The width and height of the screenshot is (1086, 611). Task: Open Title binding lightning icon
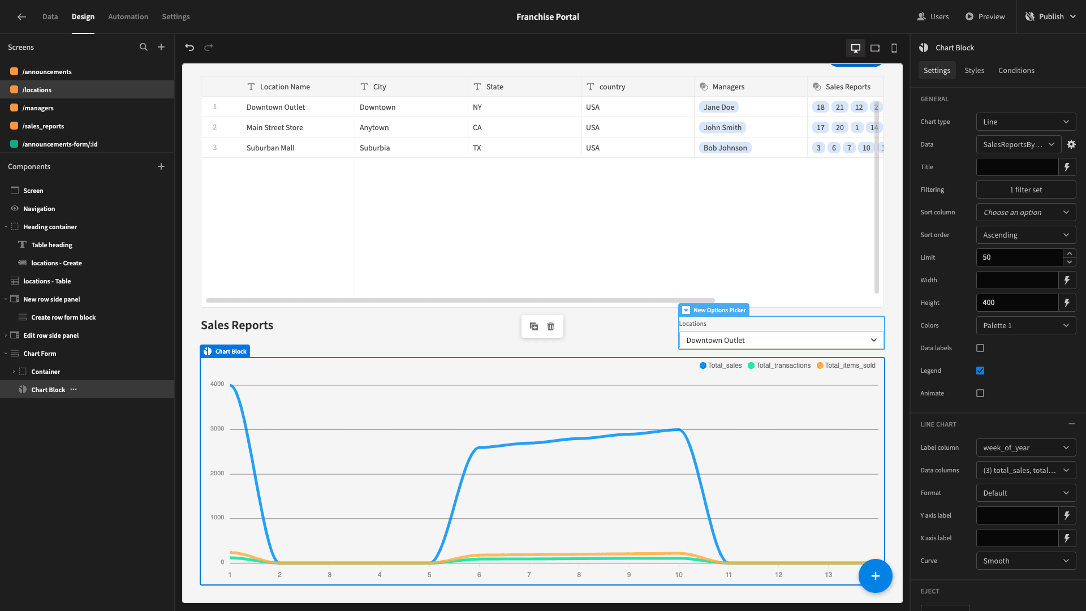(x=1067, y=167)
